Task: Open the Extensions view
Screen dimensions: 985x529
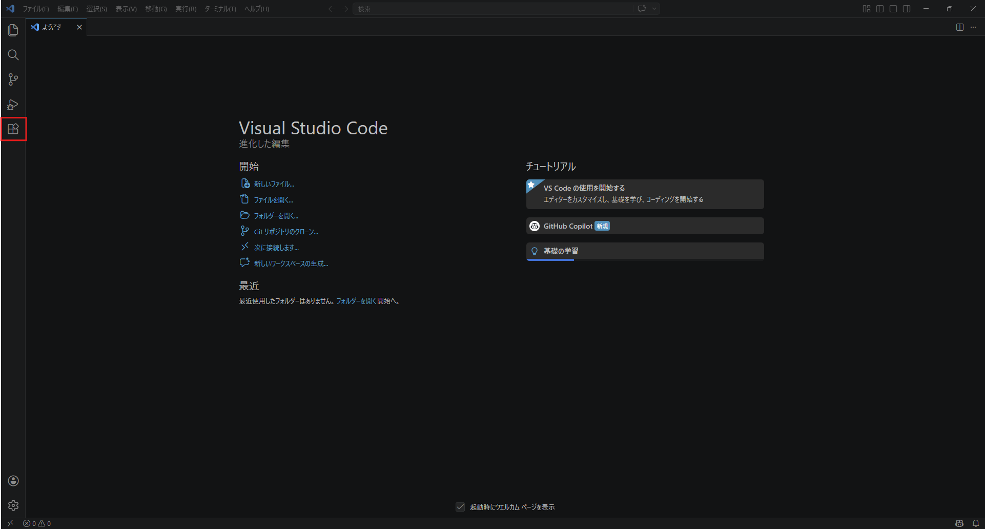Action: tap(13, 129)
